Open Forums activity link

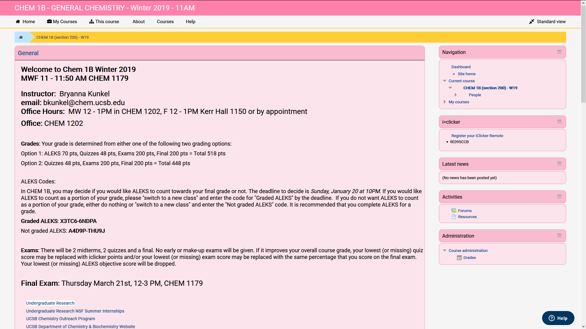tap(465, 211)
